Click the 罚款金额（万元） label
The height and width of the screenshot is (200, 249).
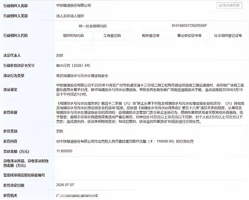tap(16, 152)
